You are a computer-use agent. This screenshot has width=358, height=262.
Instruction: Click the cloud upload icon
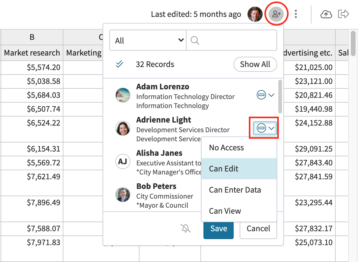(x=326, y=14)
